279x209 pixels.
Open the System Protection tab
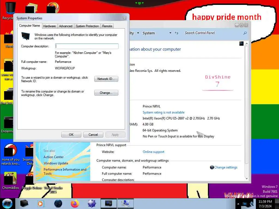point(87,26)
